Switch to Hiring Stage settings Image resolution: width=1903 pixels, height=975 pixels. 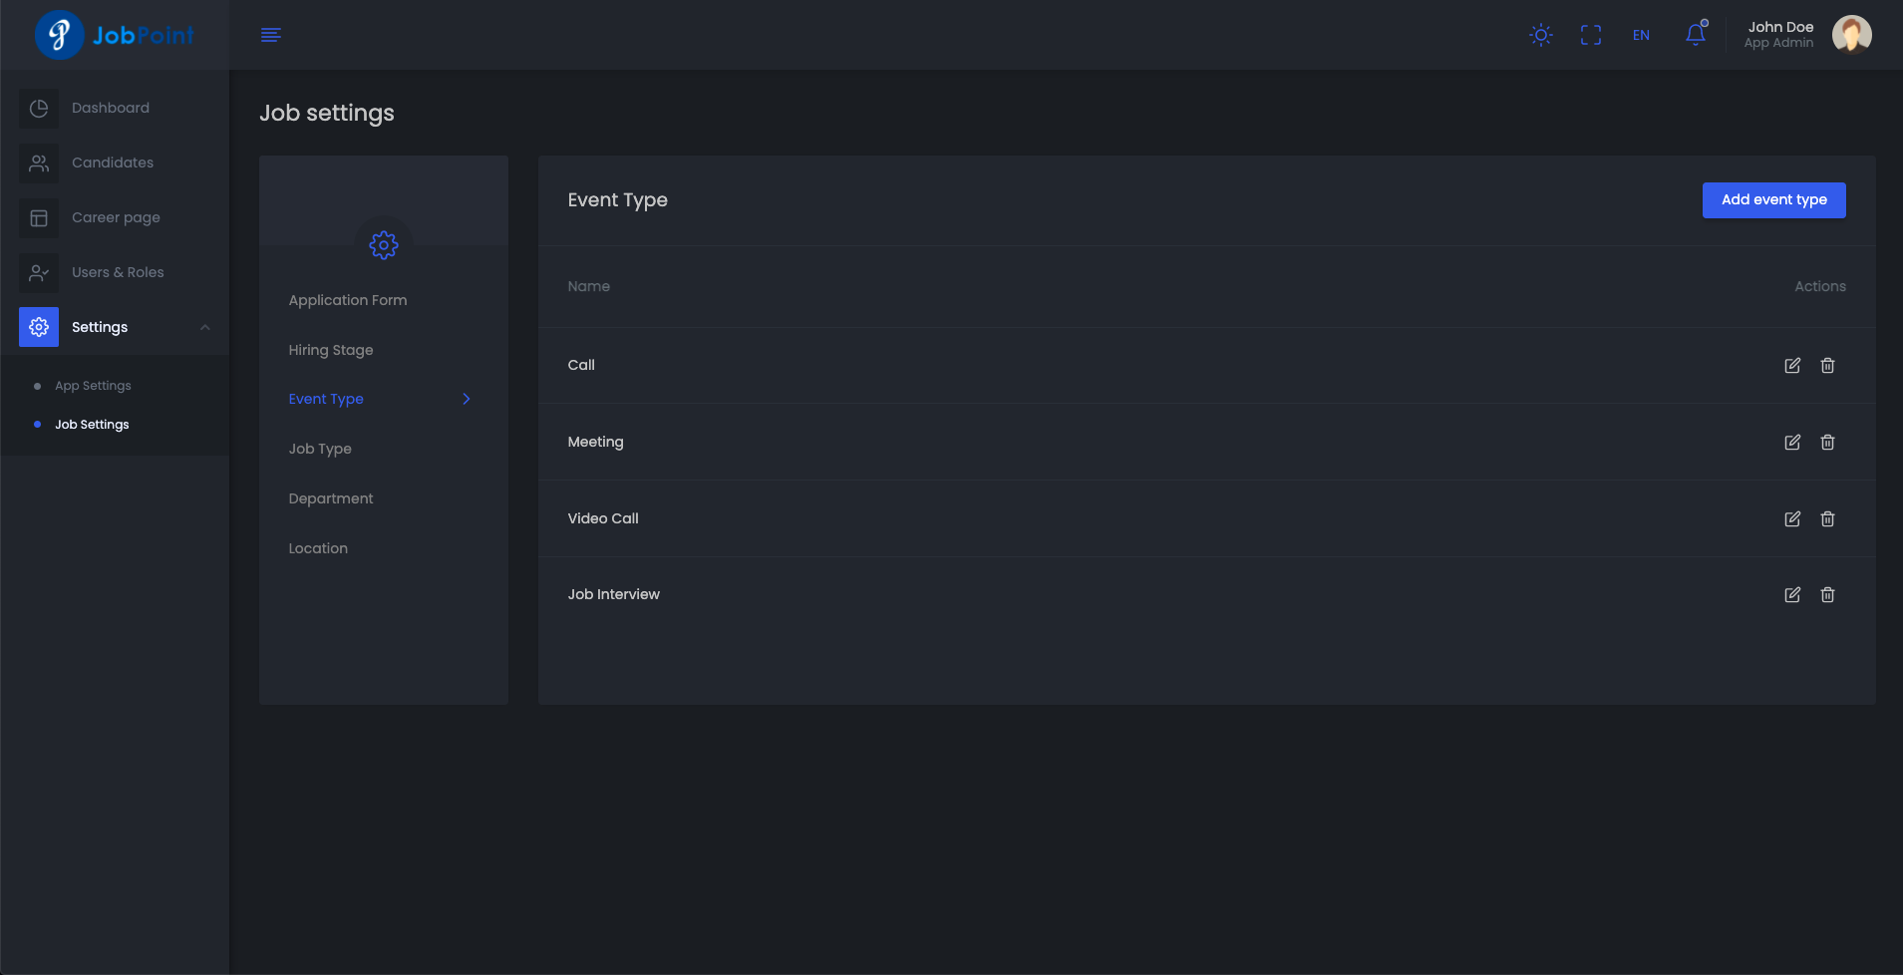[331, 350]
